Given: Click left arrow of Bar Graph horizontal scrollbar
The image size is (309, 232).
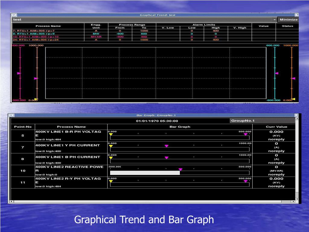Looking at the screenshot, I should [x=11, y=201].
